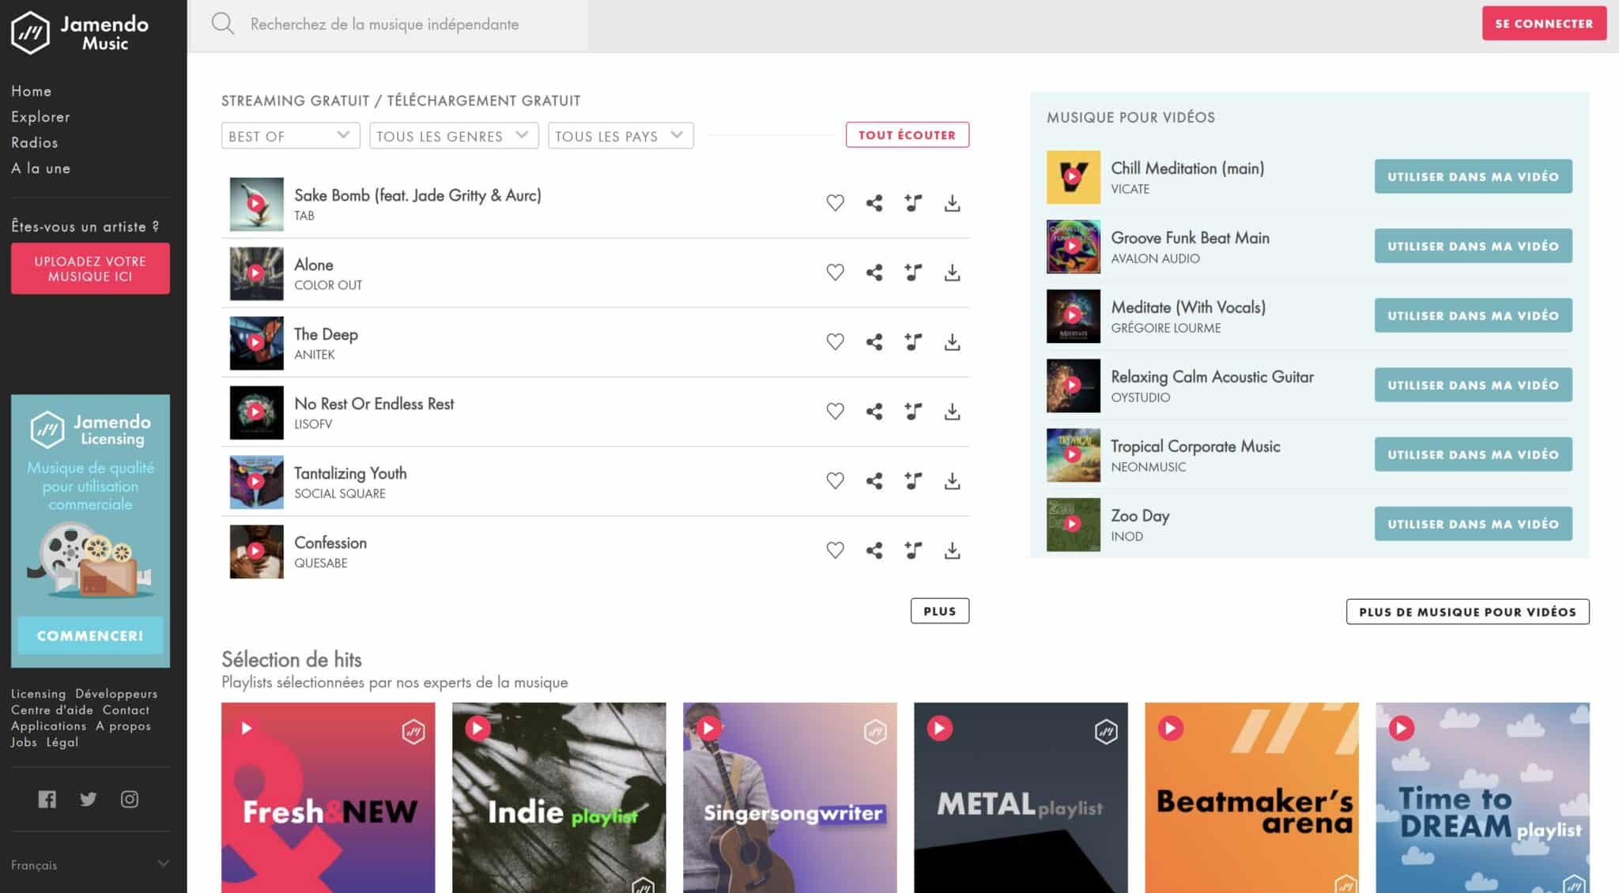Click the download icon on Confession
Viewport: 1619px width, 893px height.
951,551
